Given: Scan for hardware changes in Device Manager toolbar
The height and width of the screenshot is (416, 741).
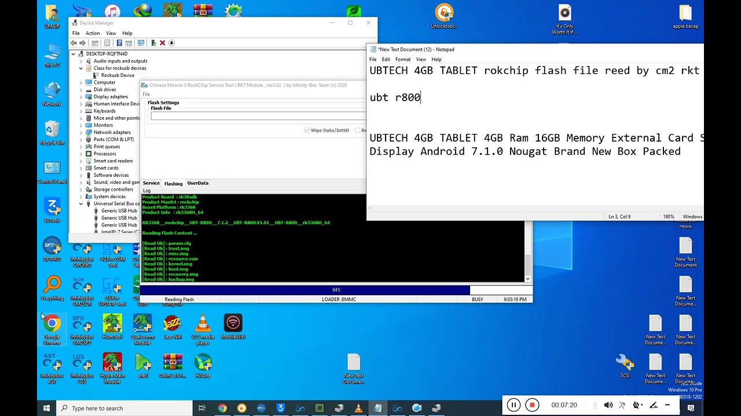Looking at the screenshot, I should [x=141, y=43].
